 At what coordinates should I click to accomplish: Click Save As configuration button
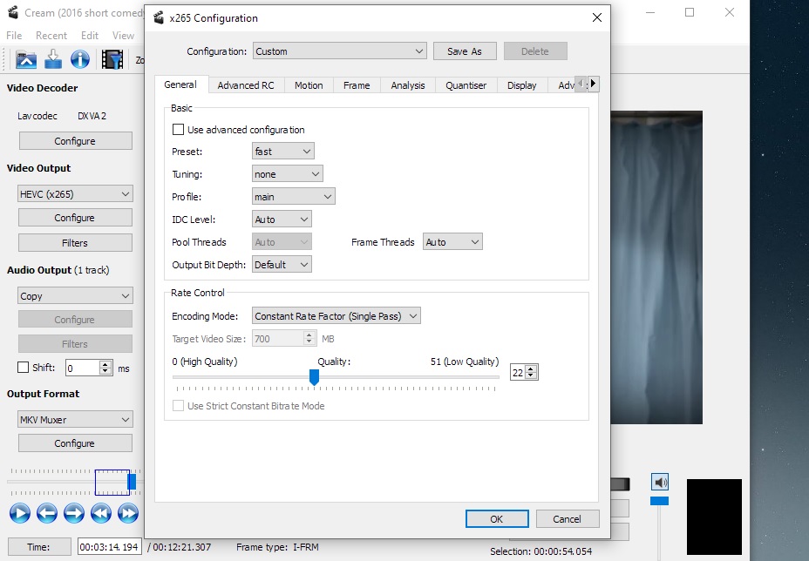tap(465, 51)
